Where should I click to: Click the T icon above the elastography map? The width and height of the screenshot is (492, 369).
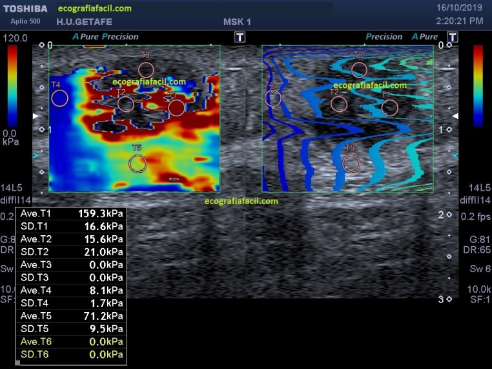(x=240, y=37)
